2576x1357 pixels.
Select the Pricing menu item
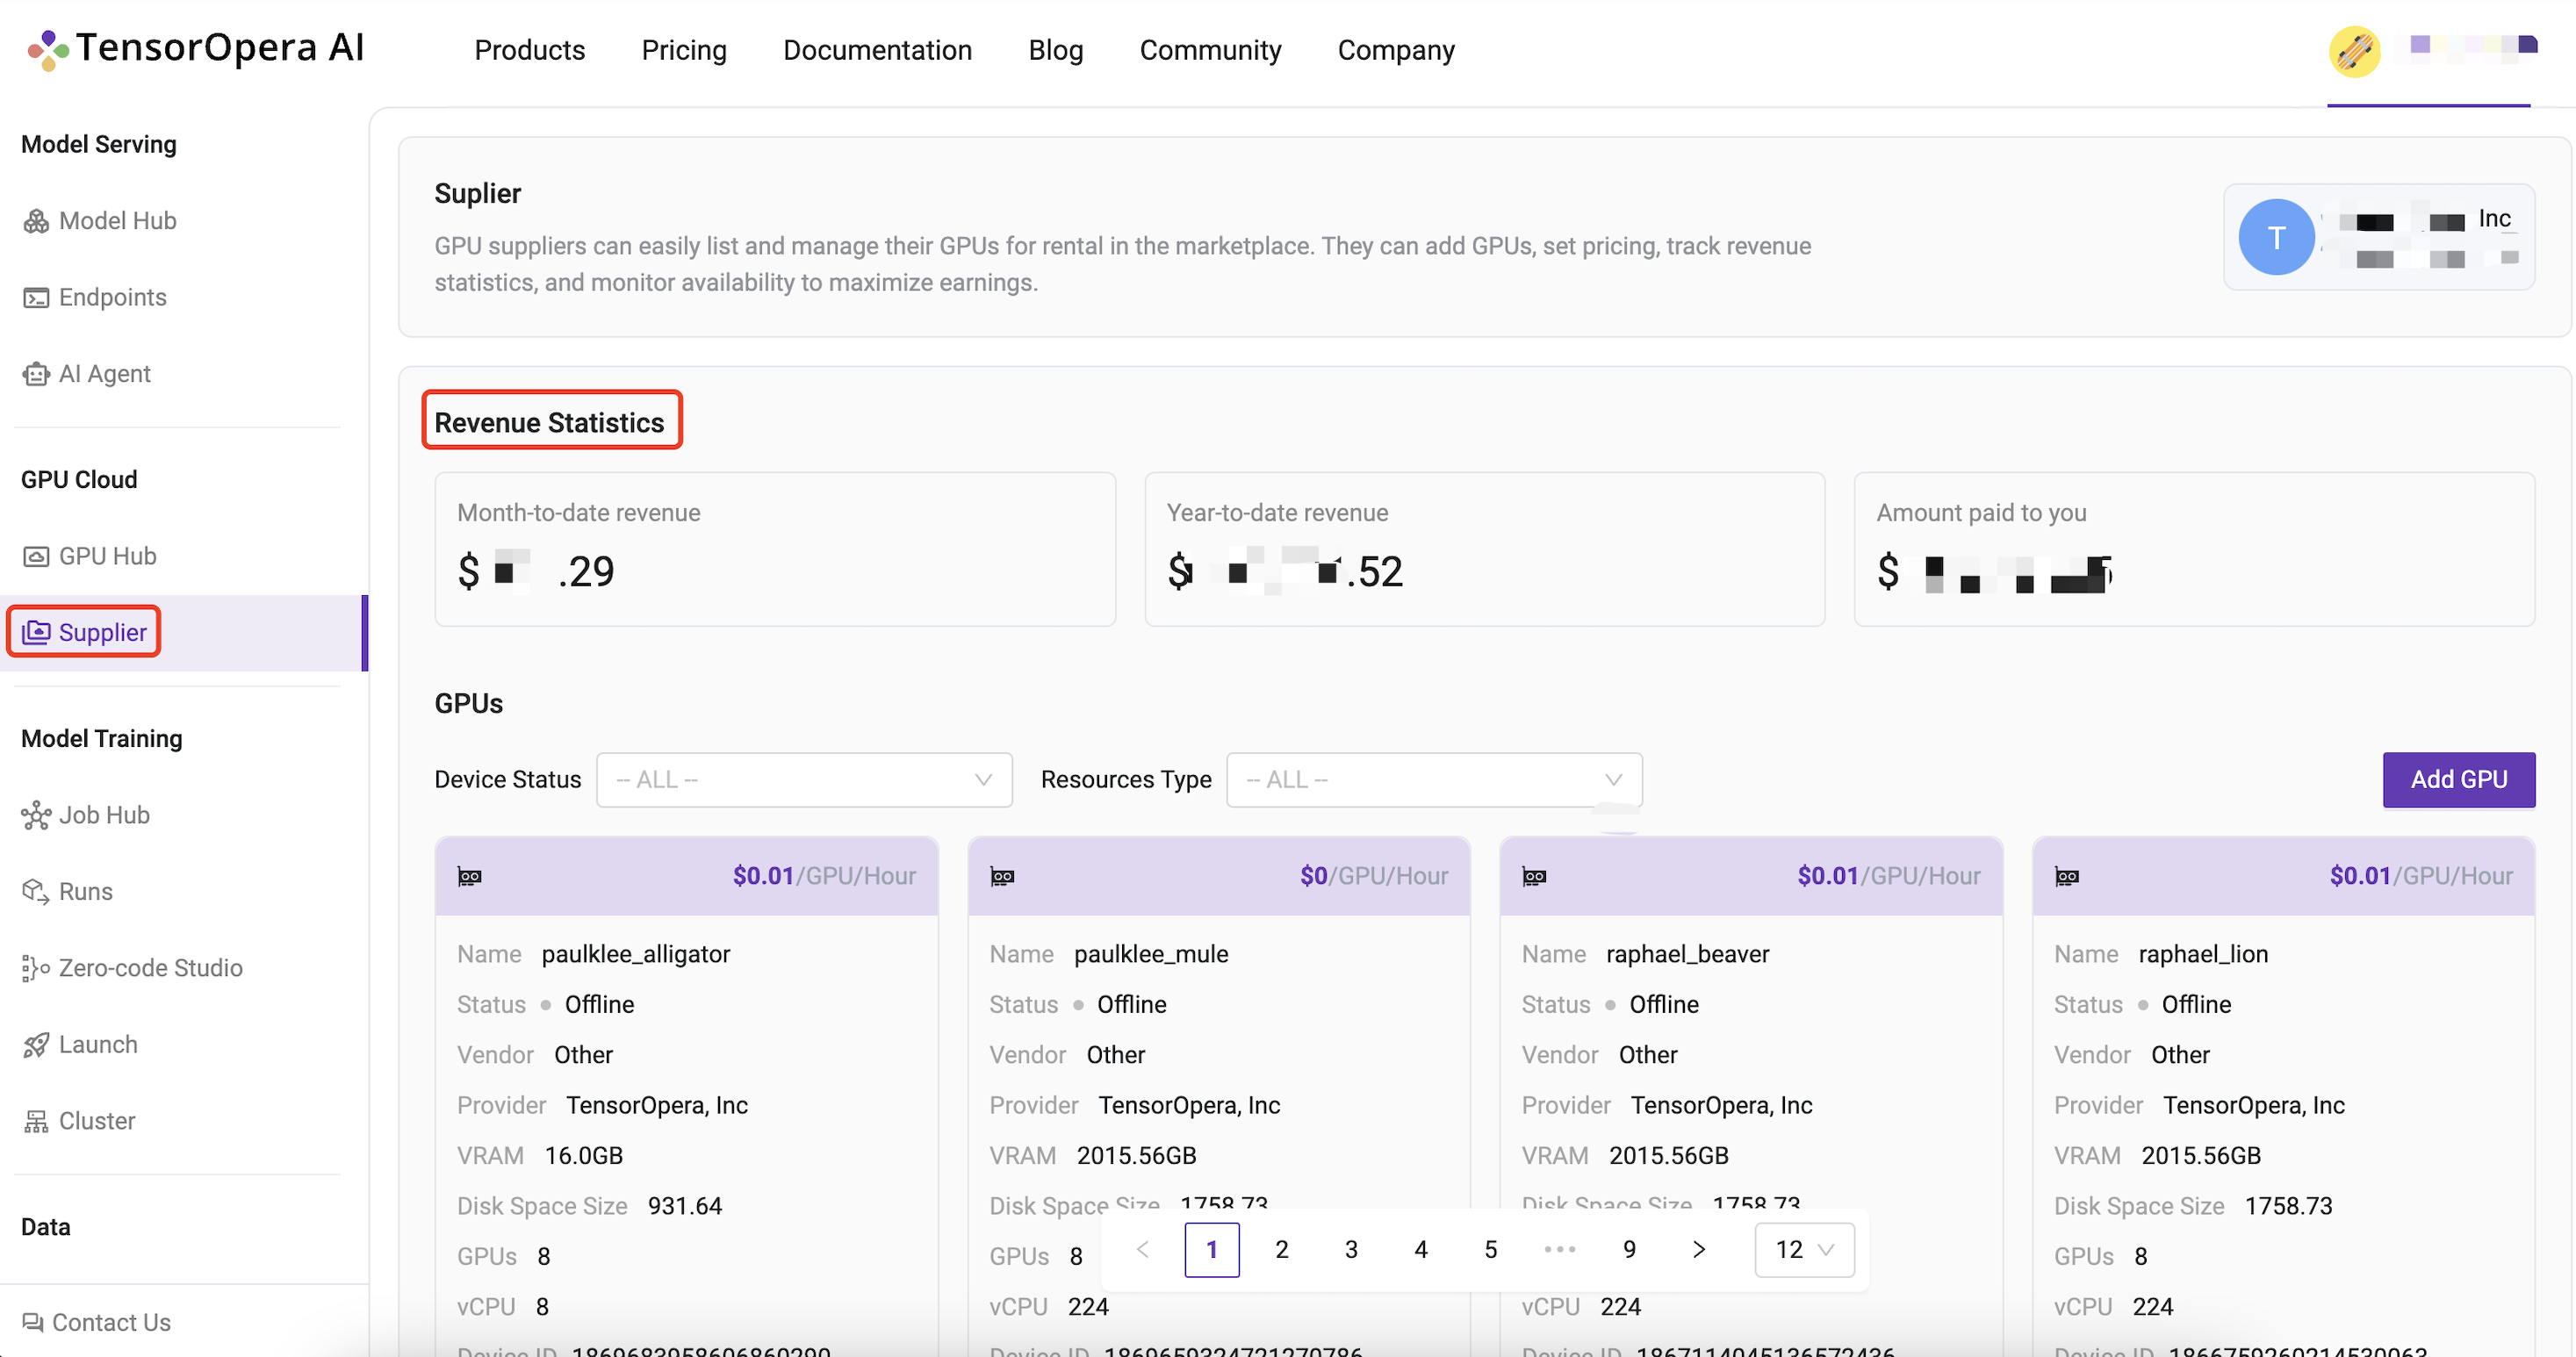pyautogui.click(x=681, y=49)
